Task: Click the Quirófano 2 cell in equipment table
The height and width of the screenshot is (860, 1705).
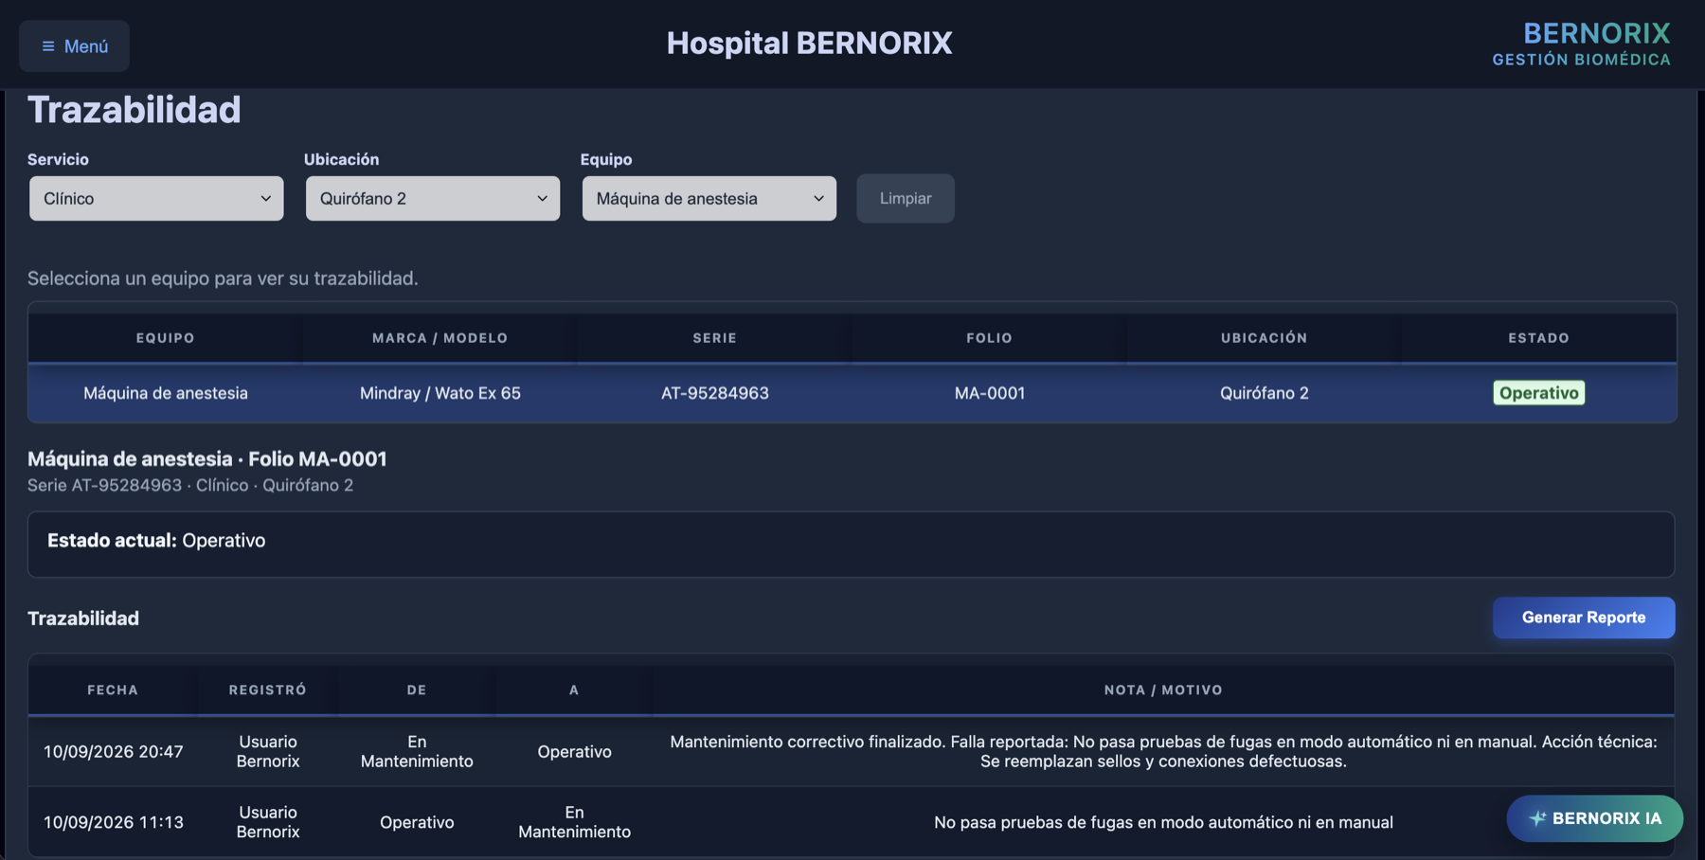Action: pos(1265,393)
